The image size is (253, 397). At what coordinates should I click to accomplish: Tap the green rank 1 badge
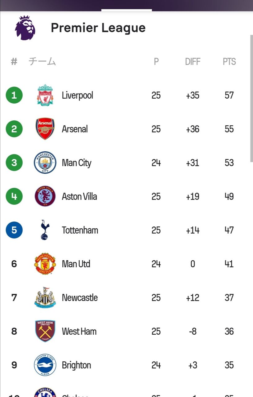pos(14,95)
